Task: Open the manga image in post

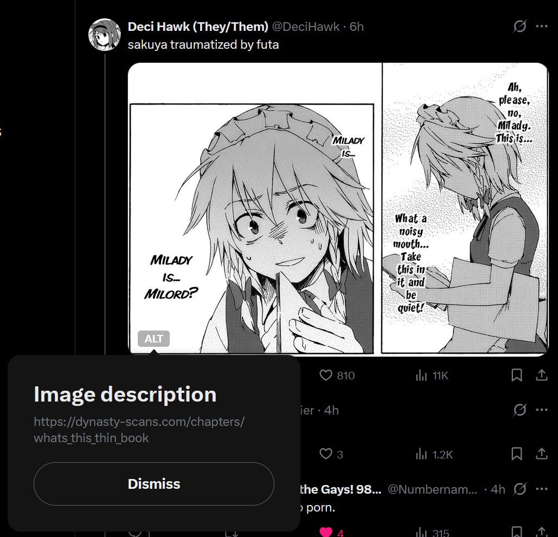Action: 338,209
